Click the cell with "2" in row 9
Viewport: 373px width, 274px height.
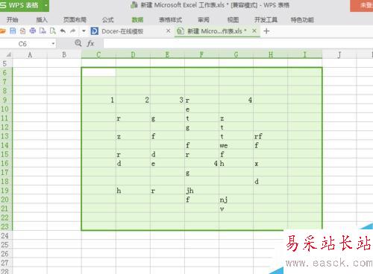[133, 100]
